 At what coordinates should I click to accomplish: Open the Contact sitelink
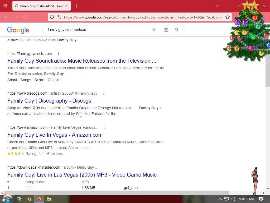(x=54, y=80)
